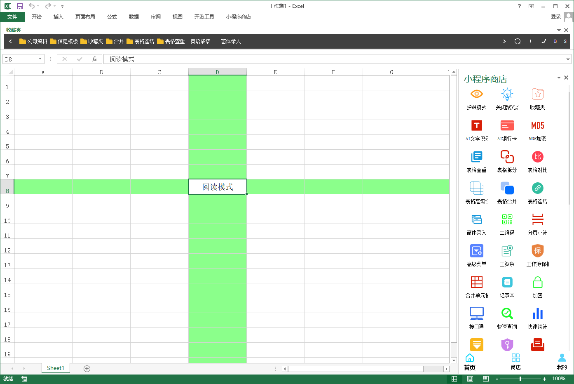Image resolution: width=574 pixels, height=384 pixels.
Task: Toggle the B button in favorites bar
Action: pos(555,41)
